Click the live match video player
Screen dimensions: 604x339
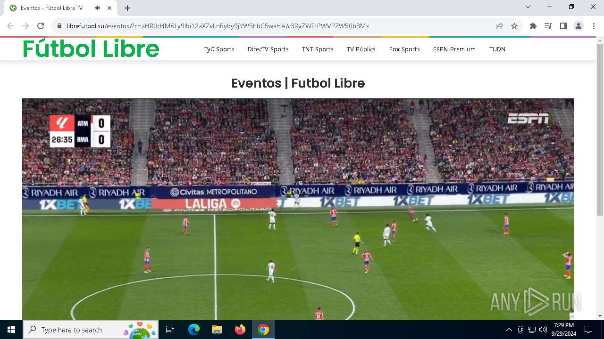click(298, 209)
